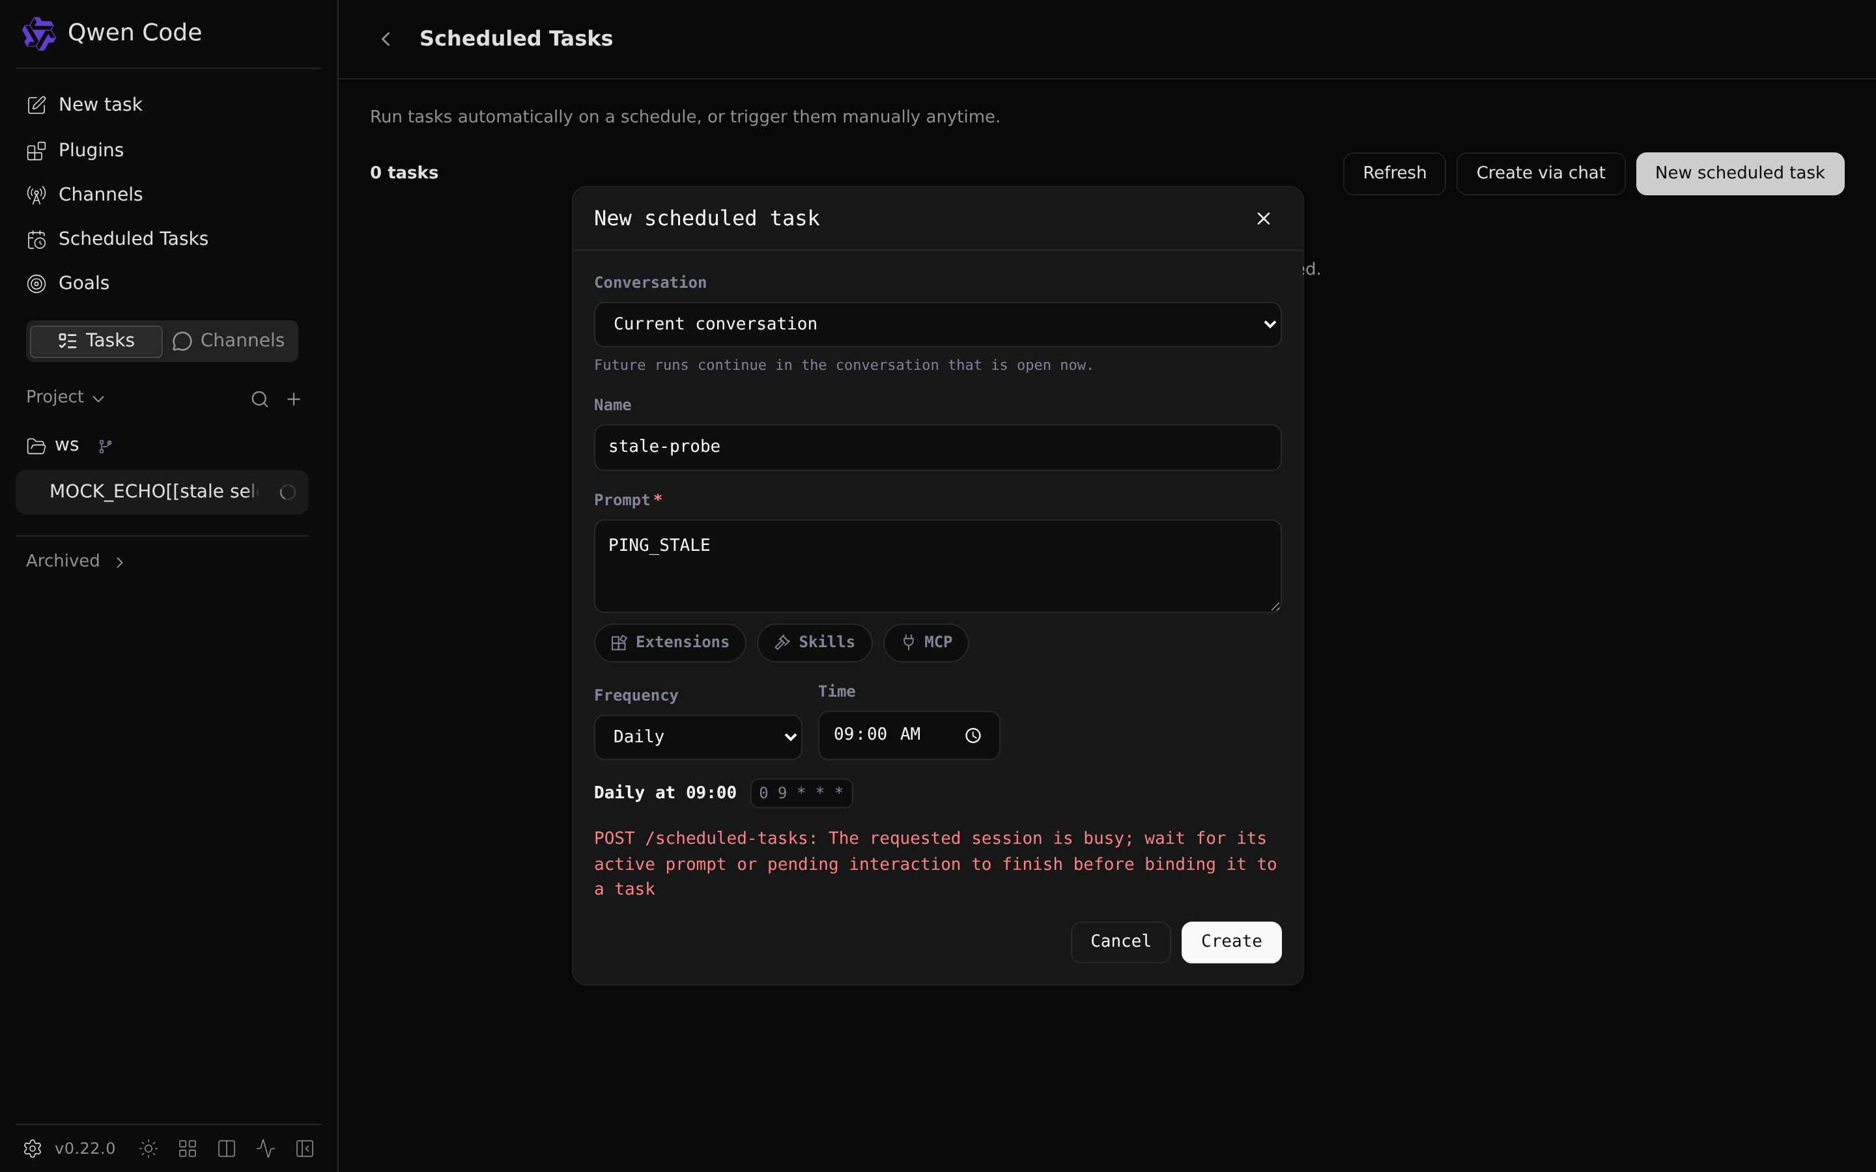Image resolution: width=1876 pixels, height=1172 pixels.
Task: Open the Extensions picker
Action: (x=670, y=643)
